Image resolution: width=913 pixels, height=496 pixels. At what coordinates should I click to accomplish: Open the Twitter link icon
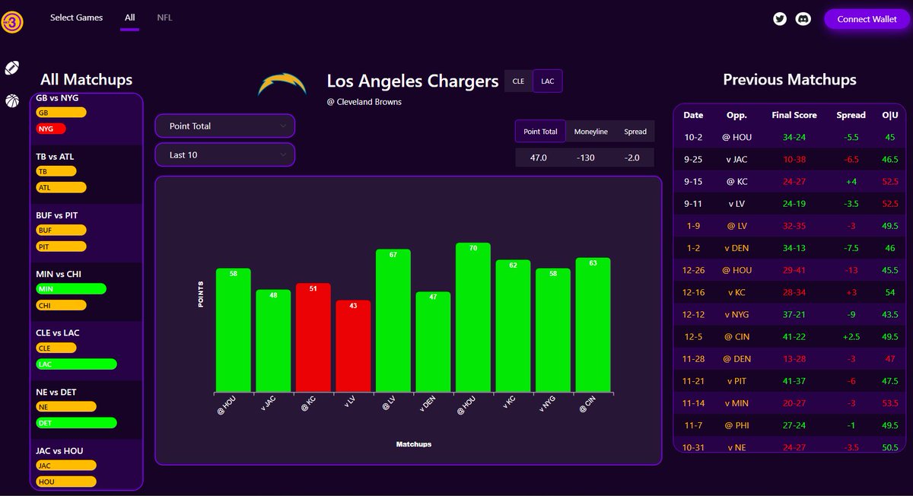780,20
